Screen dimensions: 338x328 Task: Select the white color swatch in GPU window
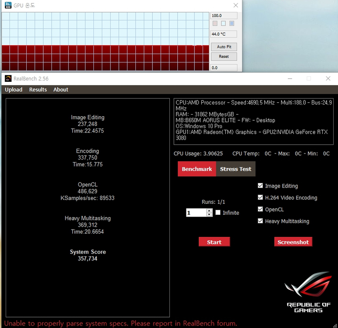click(x=223, y=23)
